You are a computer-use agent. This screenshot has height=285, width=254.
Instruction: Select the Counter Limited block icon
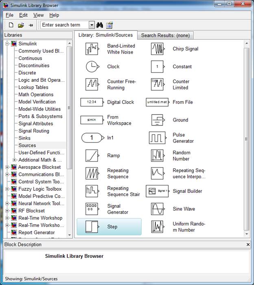coord(158,84)
